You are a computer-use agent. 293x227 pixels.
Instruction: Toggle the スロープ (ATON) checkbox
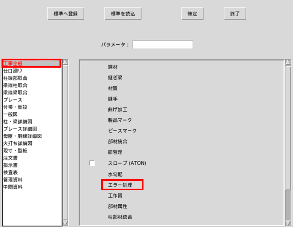pos(92,163)
